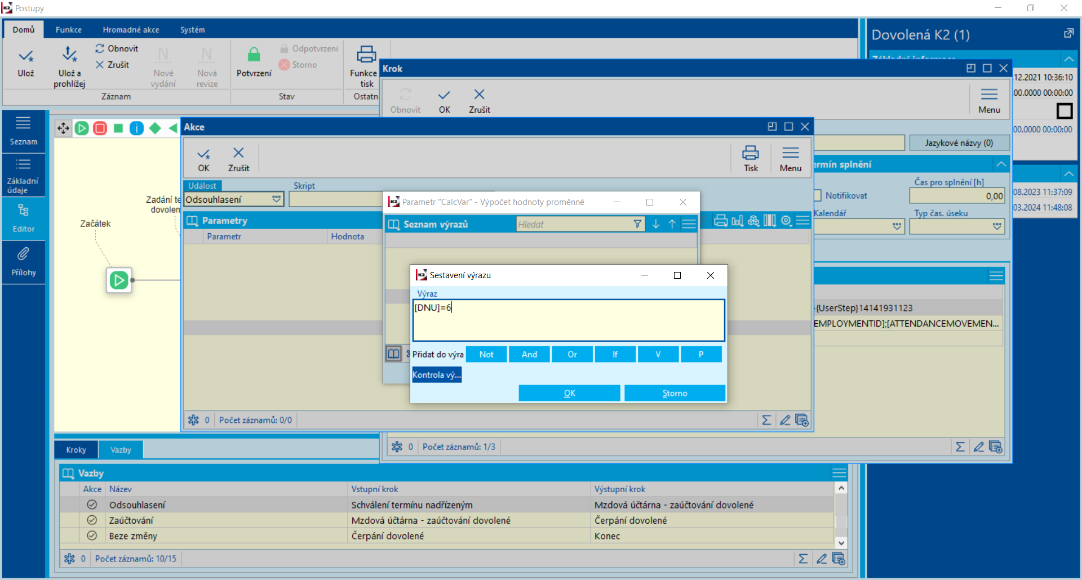
Task: Collapse the Základní informace panel chevron in Dovolená
Action: click(x=1068, y=59)
